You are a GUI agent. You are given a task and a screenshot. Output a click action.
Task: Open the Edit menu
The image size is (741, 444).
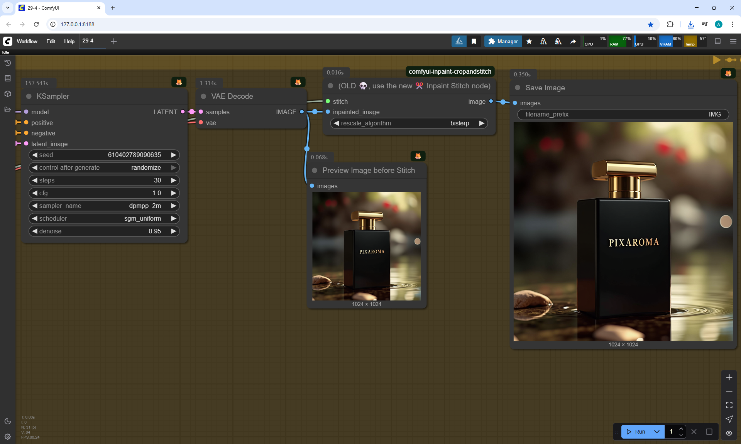tap(51, 41)
